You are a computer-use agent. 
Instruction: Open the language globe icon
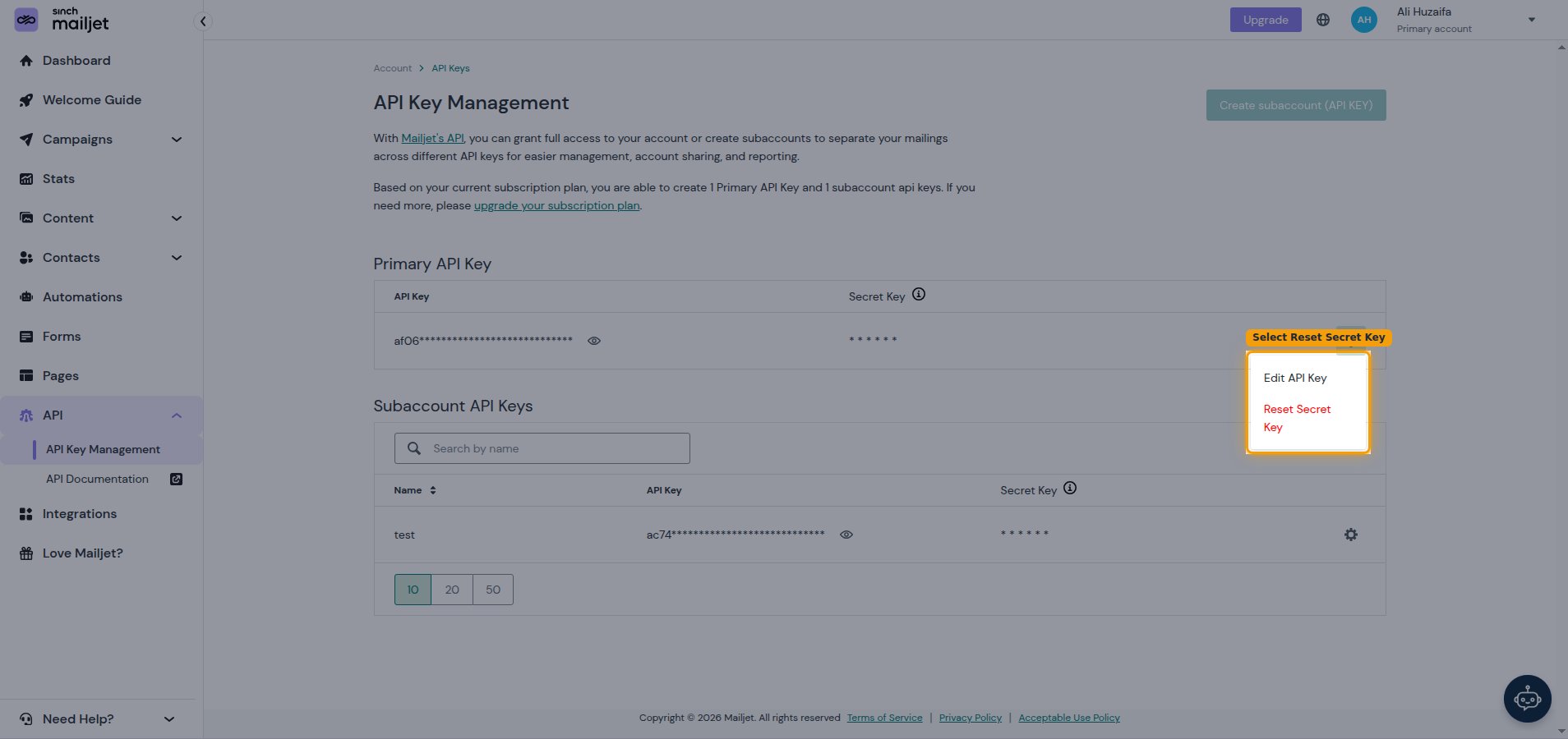1323,20
